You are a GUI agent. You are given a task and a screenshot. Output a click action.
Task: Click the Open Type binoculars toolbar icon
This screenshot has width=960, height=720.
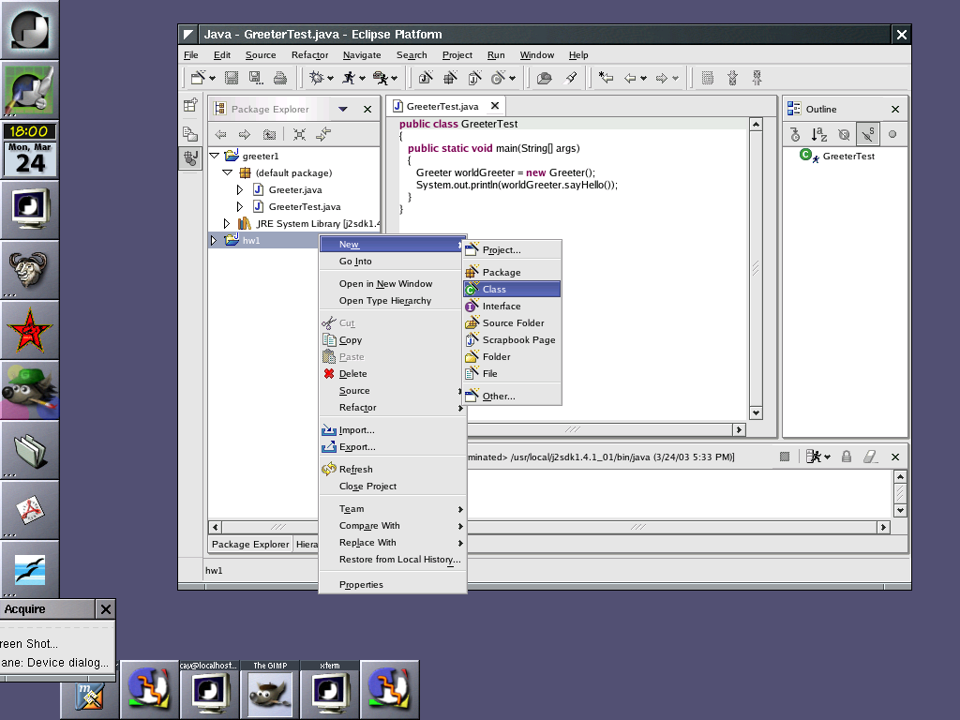(544, 78)
